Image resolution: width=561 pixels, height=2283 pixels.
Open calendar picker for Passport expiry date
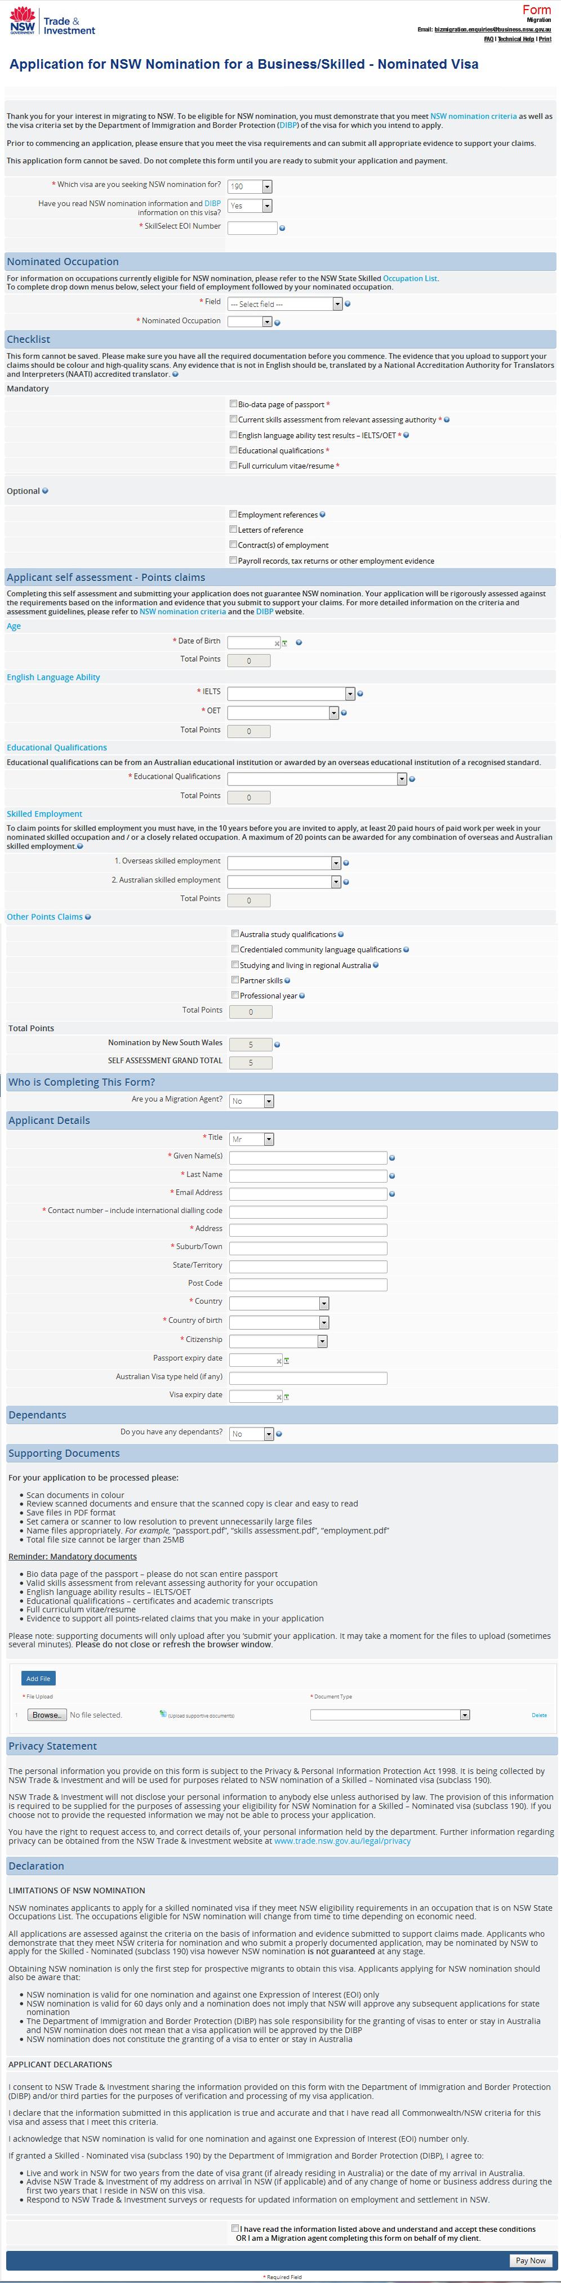click(286, 1361)
